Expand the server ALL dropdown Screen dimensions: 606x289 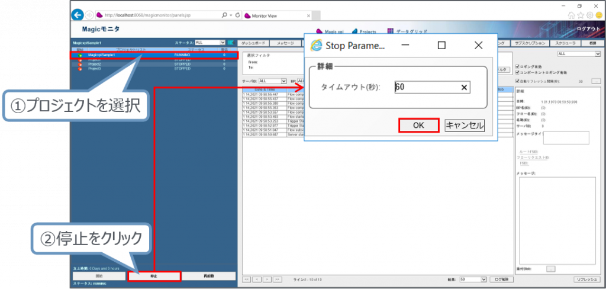pos(272,81)
